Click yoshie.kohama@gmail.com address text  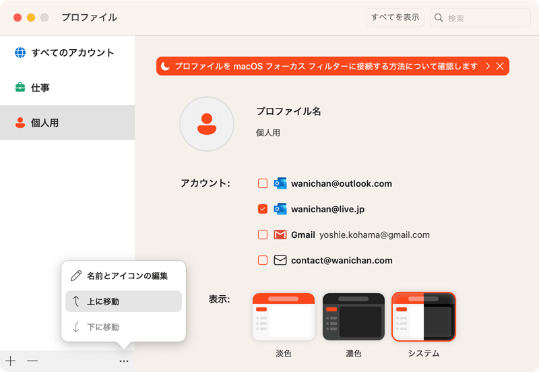(x=375, y=235)
